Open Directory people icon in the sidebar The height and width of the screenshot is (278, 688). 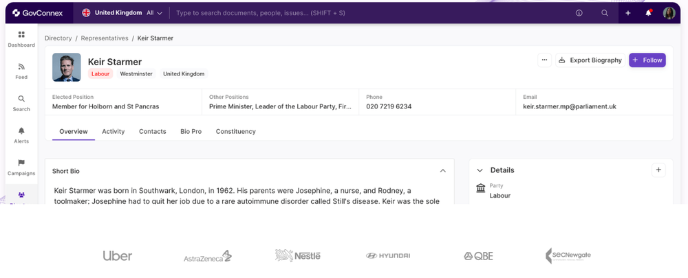coord(21,195)
